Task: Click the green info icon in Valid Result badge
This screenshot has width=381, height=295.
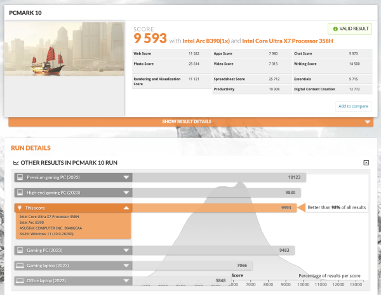Action: [335, 29]
